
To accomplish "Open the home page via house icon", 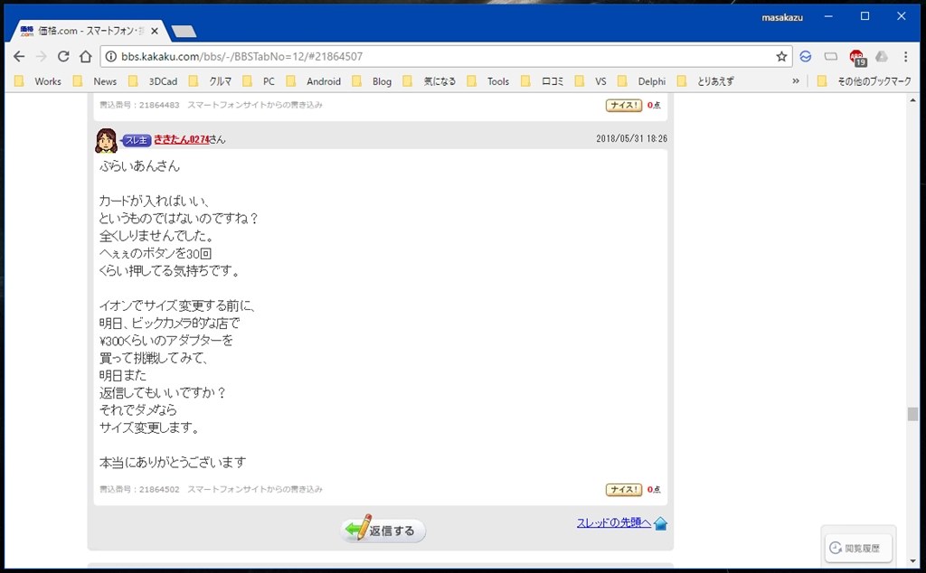I will point(86,57).
